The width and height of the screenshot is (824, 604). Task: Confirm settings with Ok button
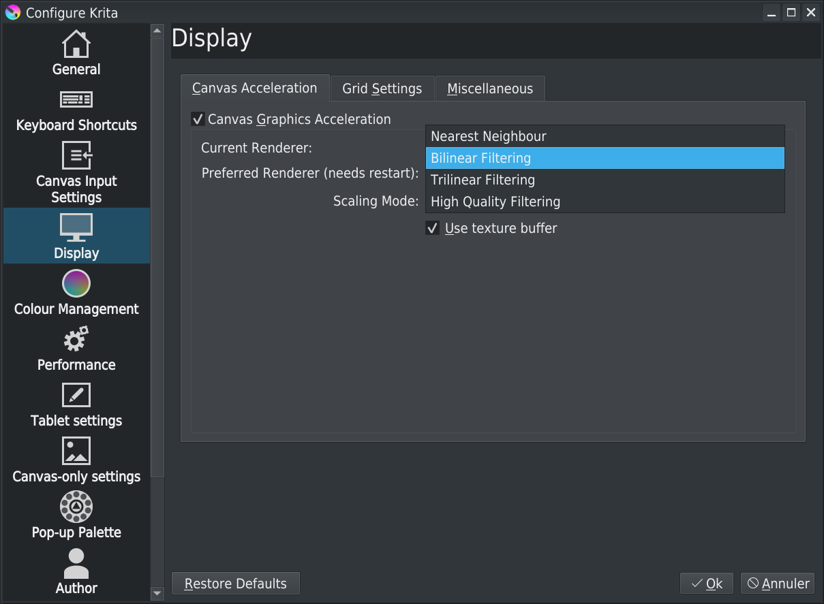point(707,584)
